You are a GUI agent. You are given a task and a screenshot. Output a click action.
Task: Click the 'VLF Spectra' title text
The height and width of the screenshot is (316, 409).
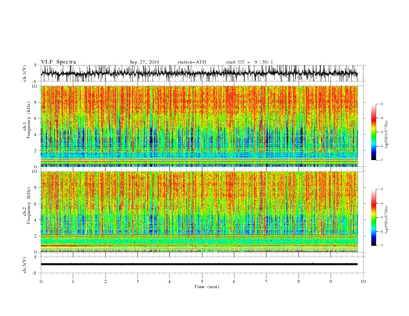pos(58,62)
